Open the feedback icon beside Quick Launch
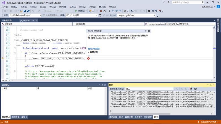 point(169,2)
